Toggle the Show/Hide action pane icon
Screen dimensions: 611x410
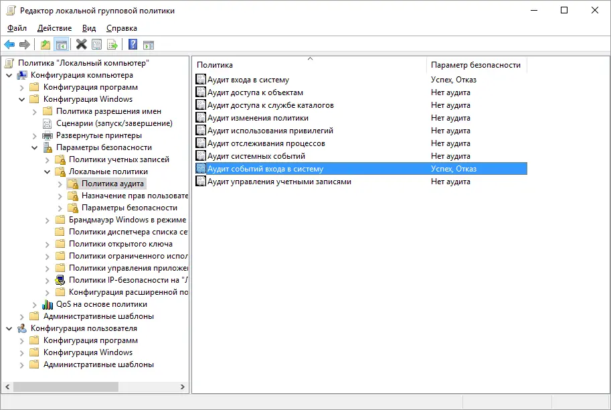[x=149, y=45]
